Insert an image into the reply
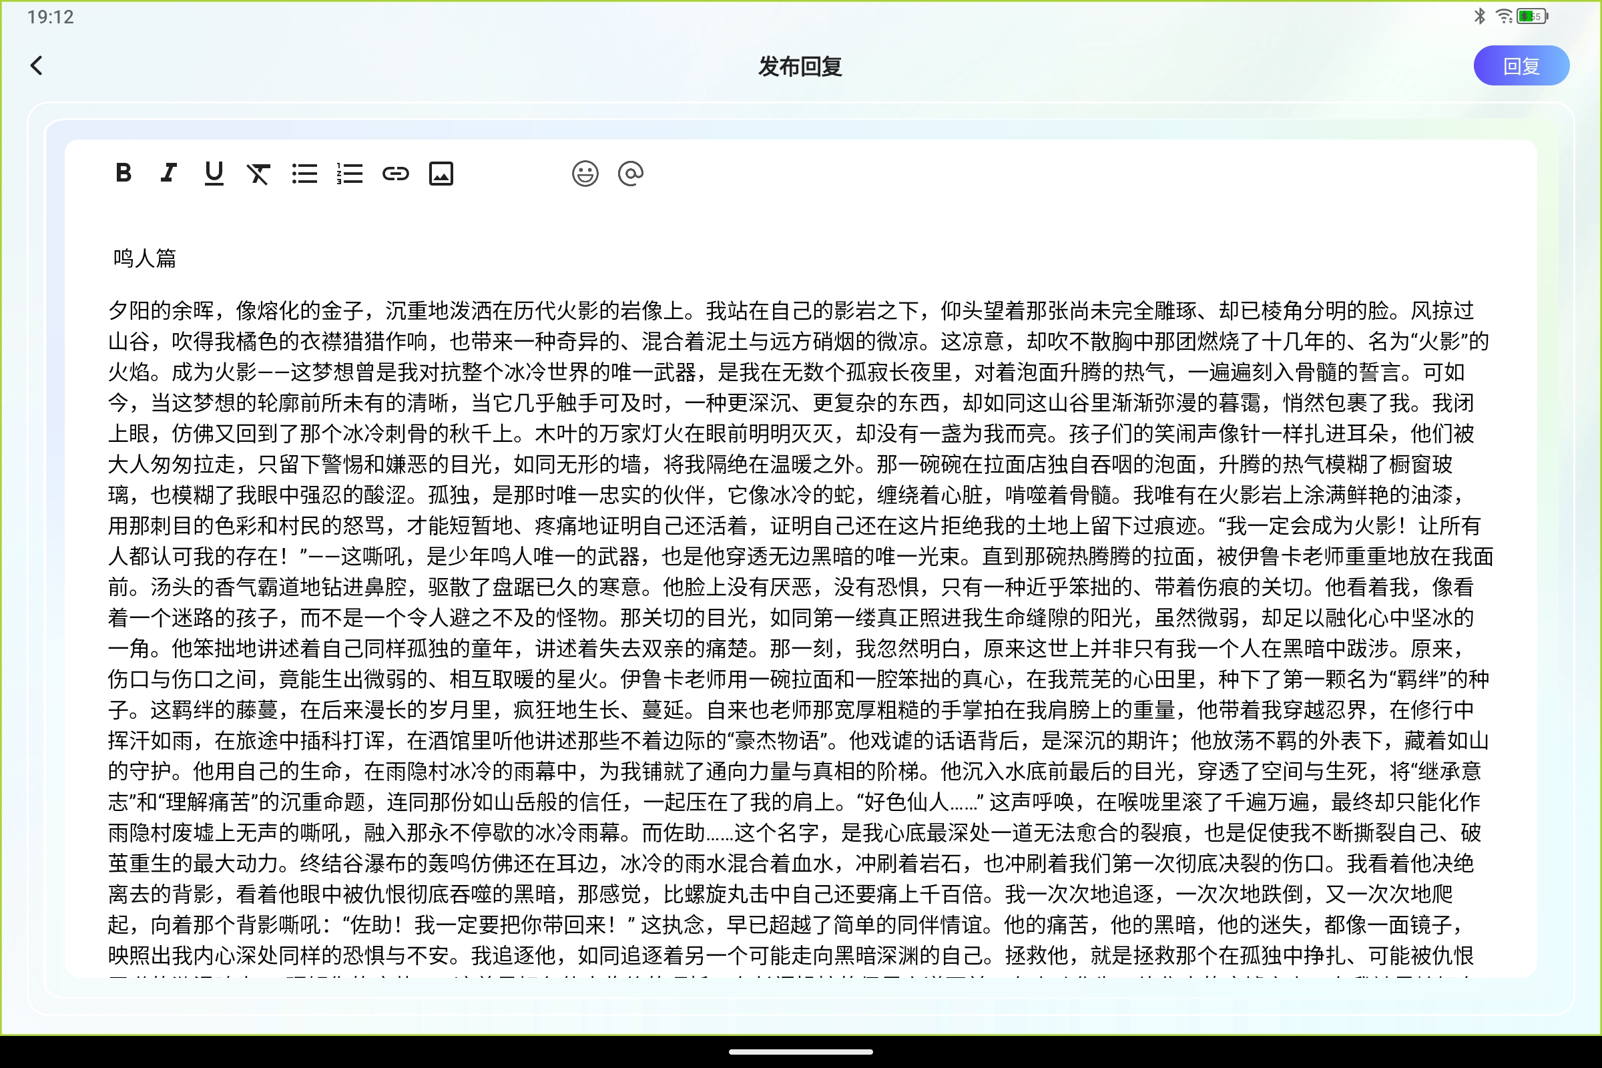This screenshot has height=1068, width=1602. click(x=441, y=174)
